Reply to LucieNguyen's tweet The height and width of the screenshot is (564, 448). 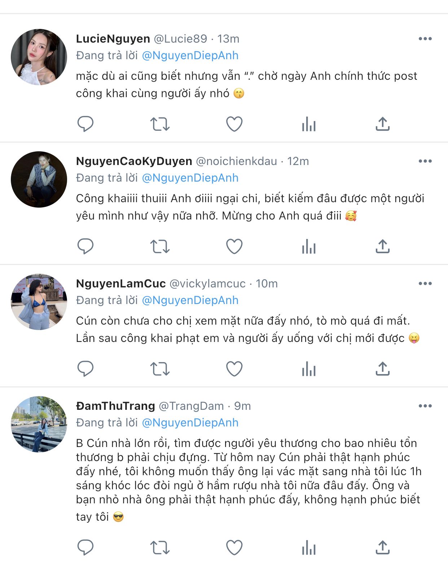click(85, 124)
